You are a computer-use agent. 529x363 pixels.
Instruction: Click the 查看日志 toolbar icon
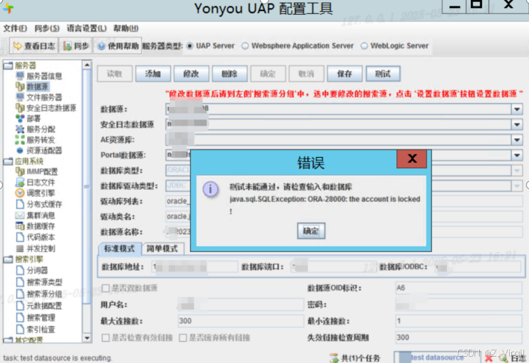pos(17,46)
